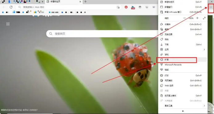The height and width of the screenshot is (114, 214).
Task: Open the app launcher grid icon
Action: [x=8, y=24]
